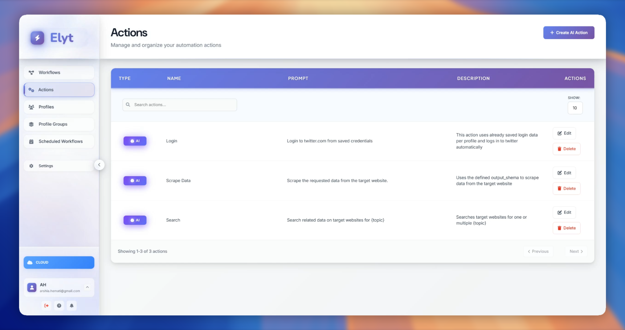Click the user avatar icon next to AH
The width and height of the screenshot is (625, 330).
click(x=32, y=287)
